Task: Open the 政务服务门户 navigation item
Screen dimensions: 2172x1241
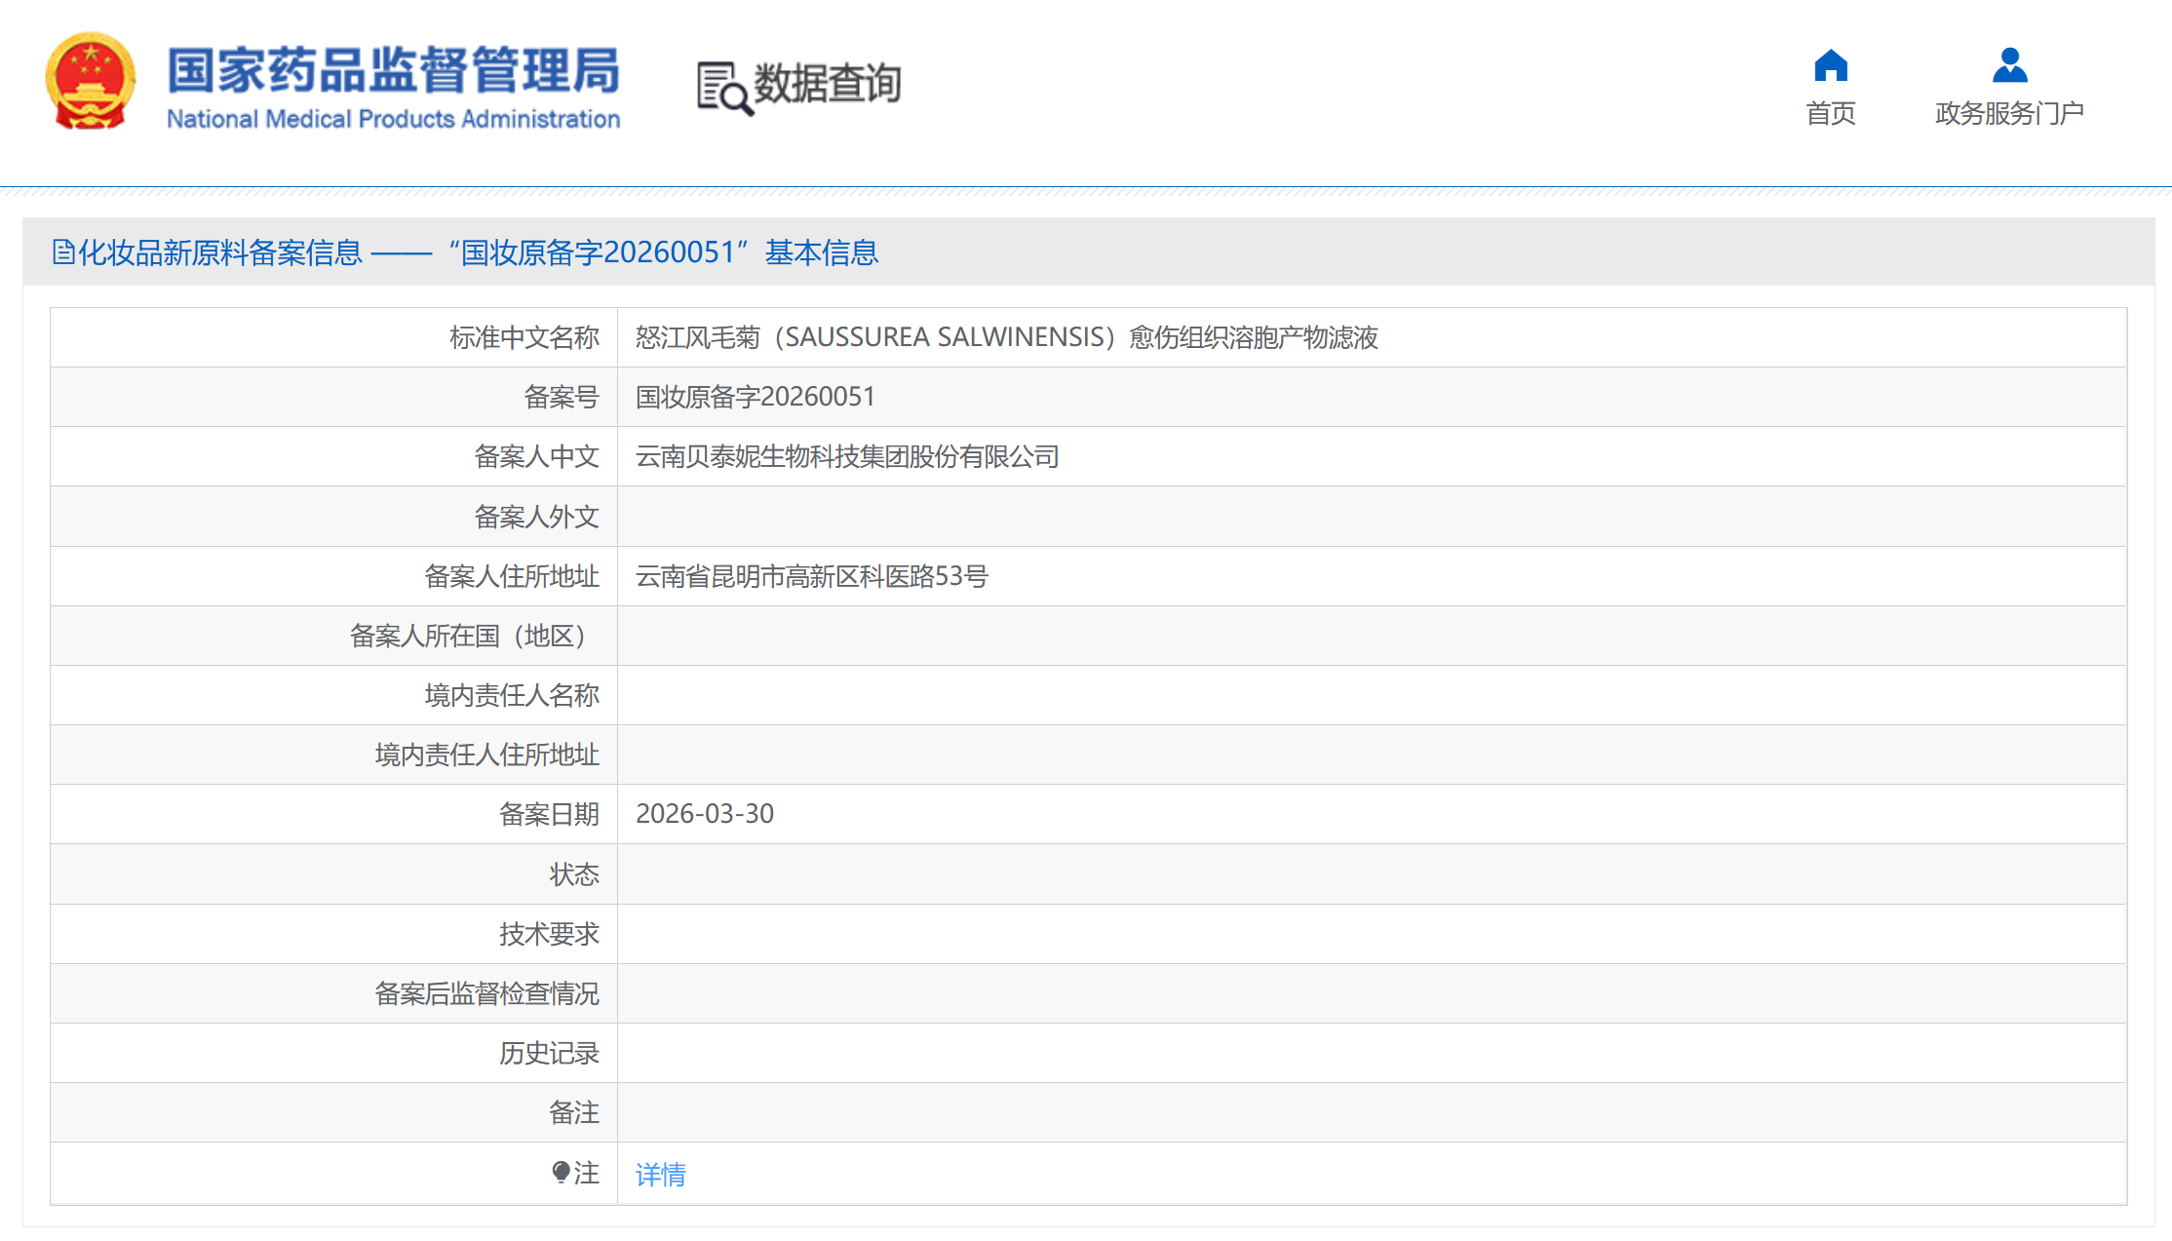Action: [2009, 113]
